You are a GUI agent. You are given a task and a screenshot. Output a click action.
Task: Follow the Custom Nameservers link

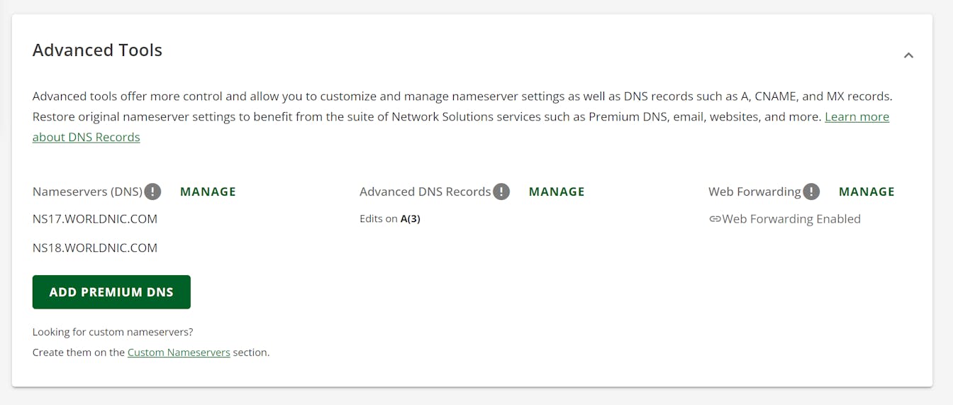pos(179,353)
